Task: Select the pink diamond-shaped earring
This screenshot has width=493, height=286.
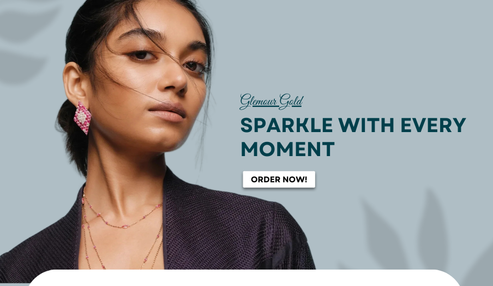Action: [x=82, y=118]
